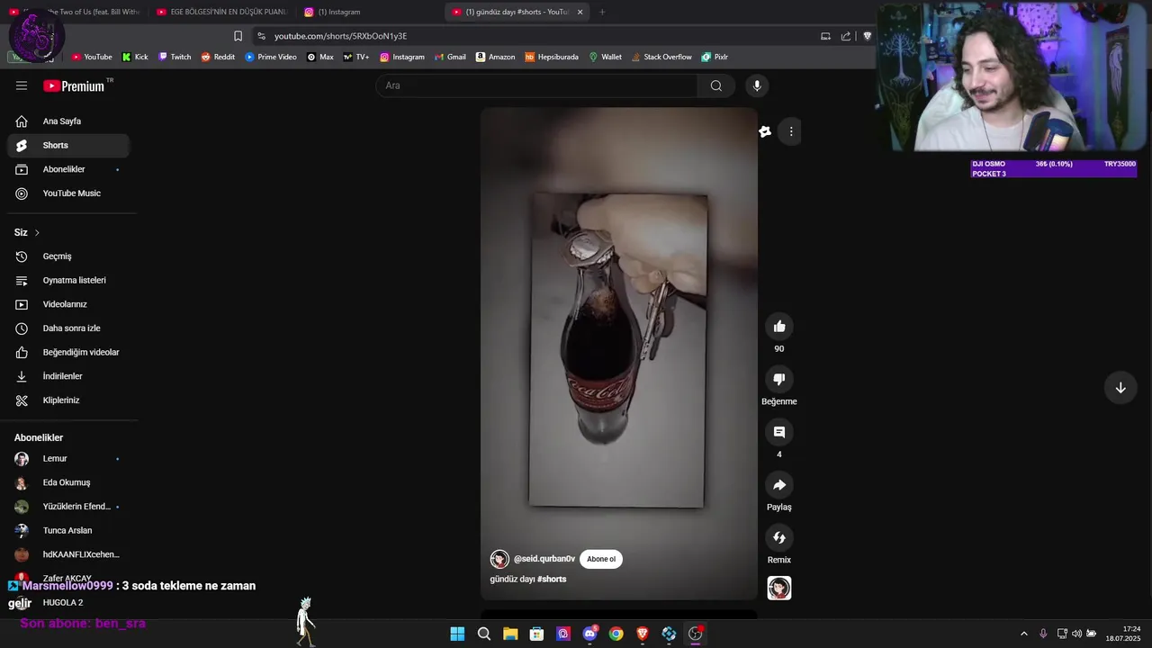Open the Eda Okumuş channel
The height and width of the screenshot is (648, 1152).
[67, 482]
